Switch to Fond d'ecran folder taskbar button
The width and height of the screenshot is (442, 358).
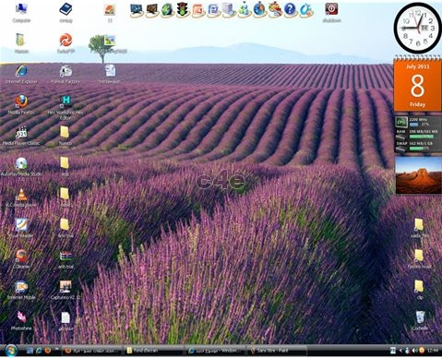tap(154, 351)
